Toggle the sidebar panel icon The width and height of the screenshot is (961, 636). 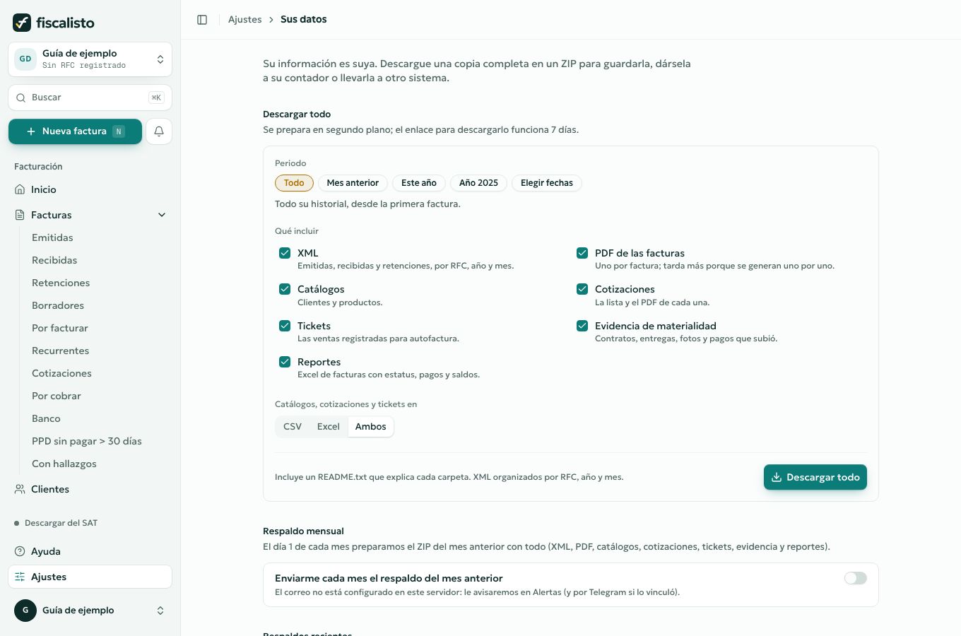point(202,20)
